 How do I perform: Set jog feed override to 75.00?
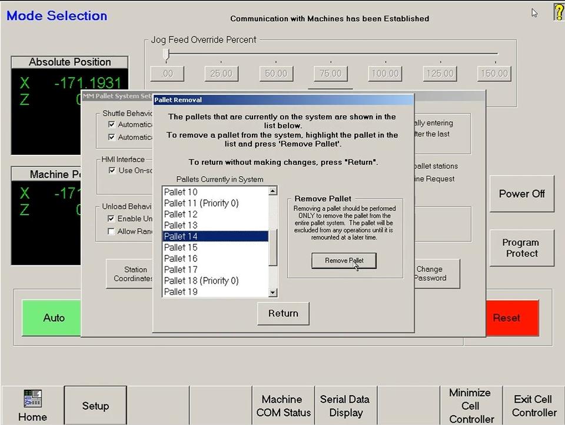330,74
